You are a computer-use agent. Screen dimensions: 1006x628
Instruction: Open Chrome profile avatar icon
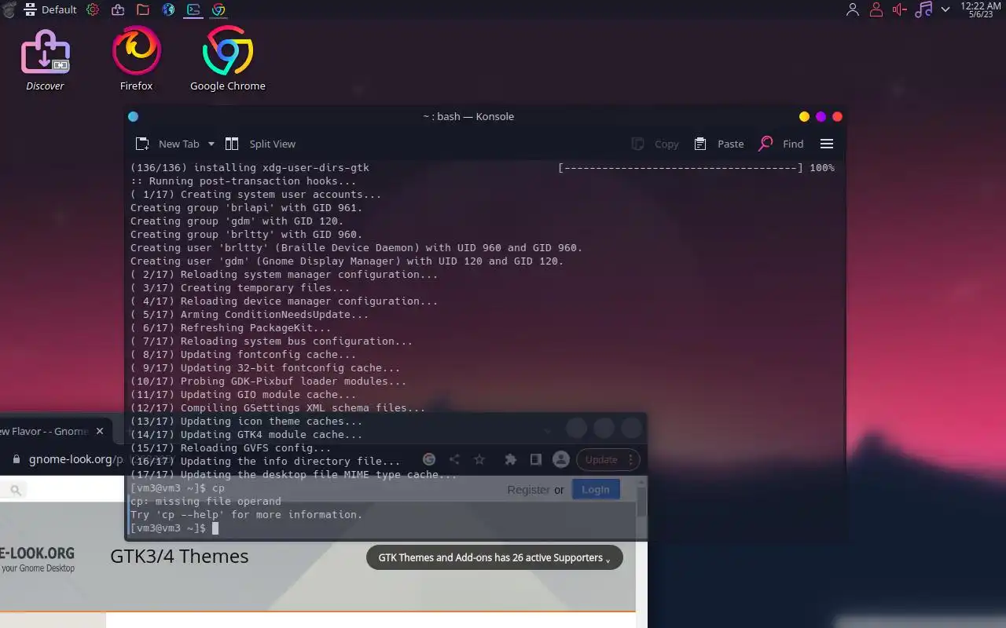click(560, 459)
